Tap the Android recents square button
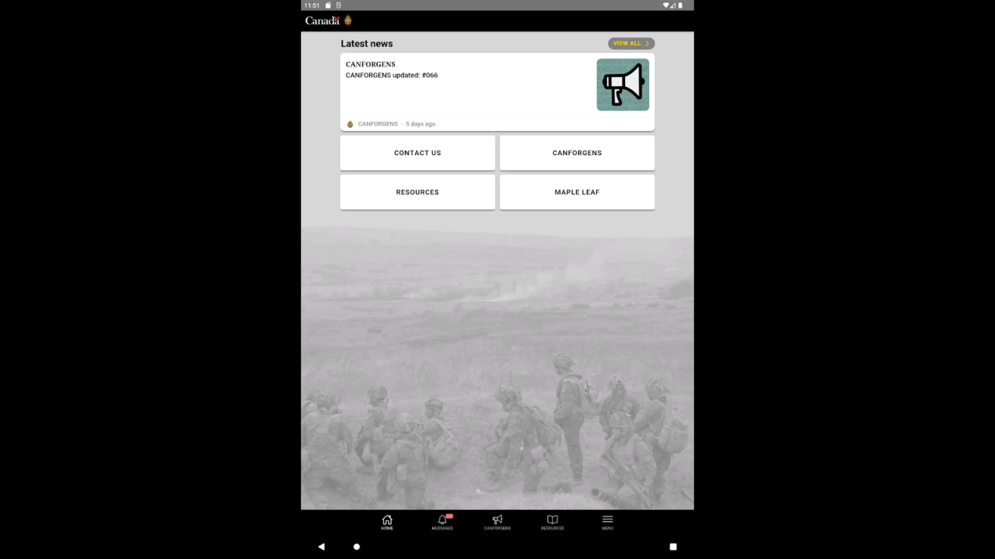This screenshot has height=559, width=995. [673, 547]
